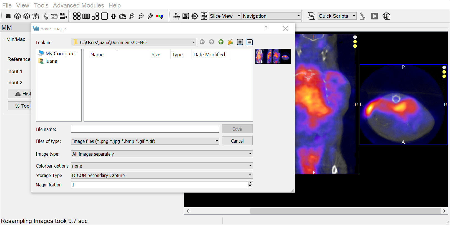Switch file dialog to detail list view

(249, 42)
